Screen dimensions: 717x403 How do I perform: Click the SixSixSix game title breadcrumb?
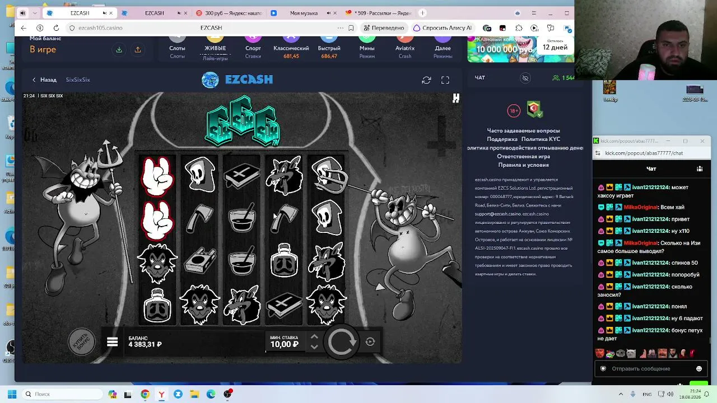78,79
